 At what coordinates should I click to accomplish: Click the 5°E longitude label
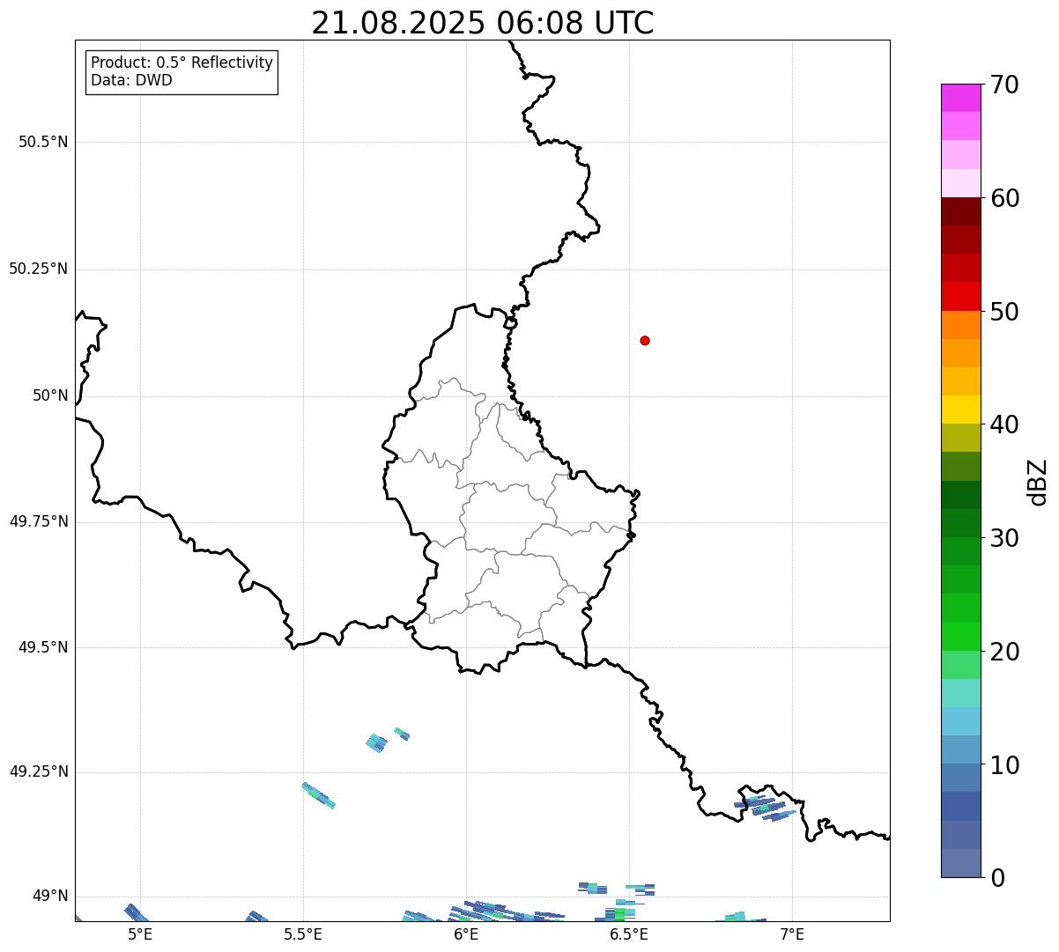click(x=140, y=934)
